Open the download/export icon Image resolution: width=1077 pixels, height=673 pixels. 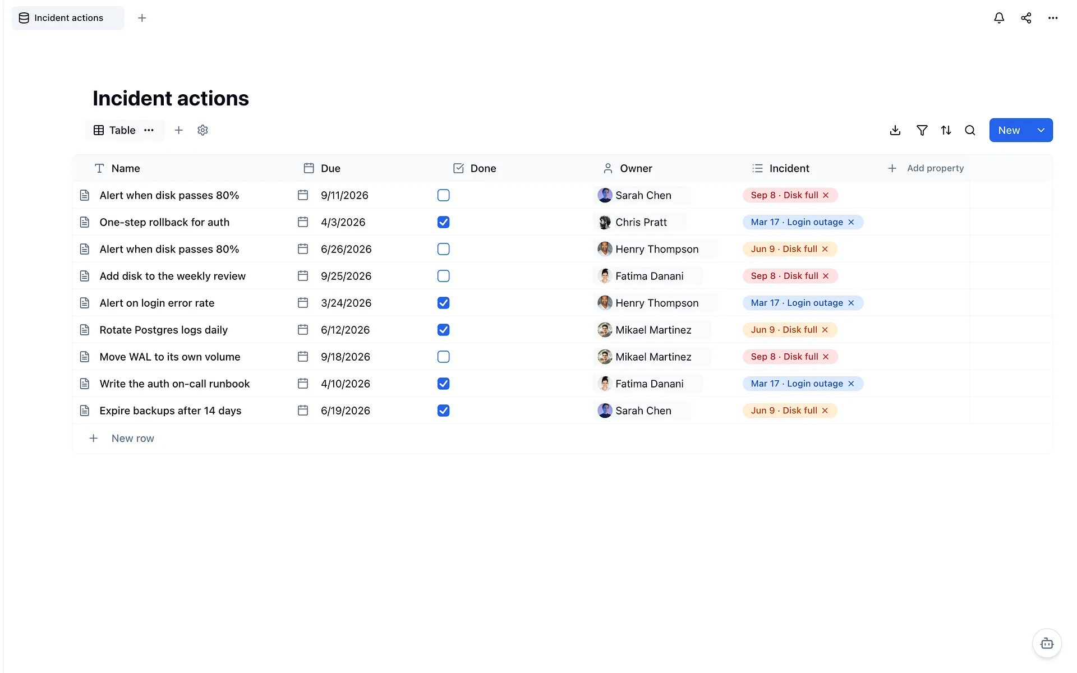tap(895, 130)
